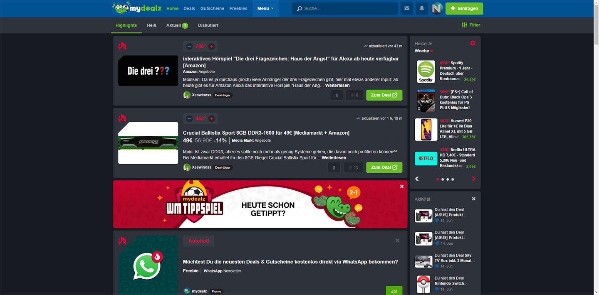Open the Filter panel

tap(470, 25)
